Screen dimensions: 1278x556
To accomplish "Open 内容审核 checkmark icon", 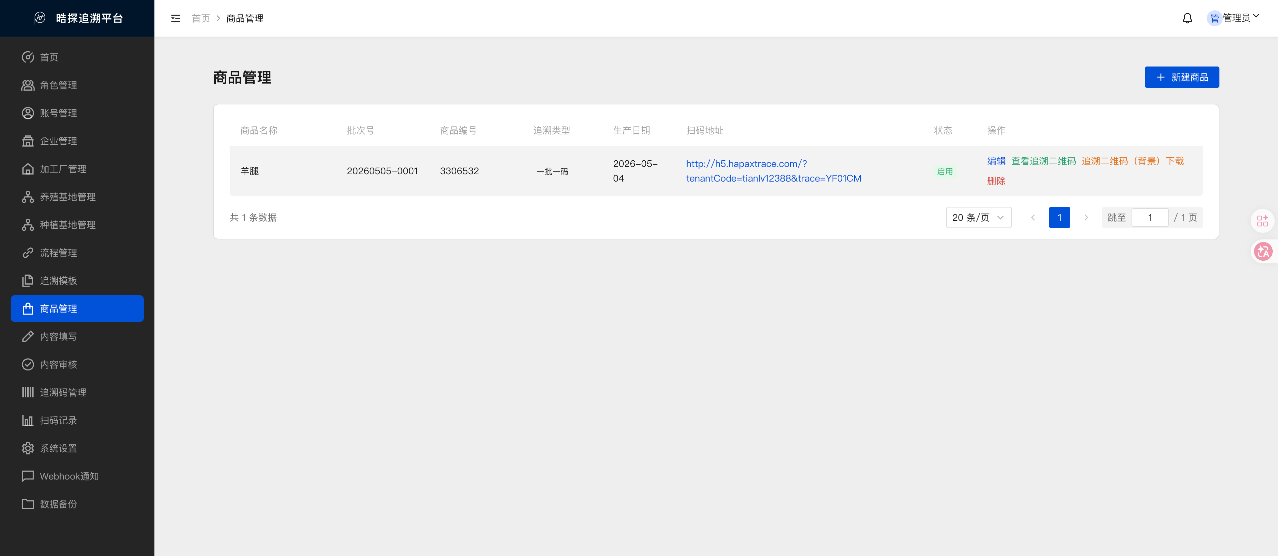I will click(x=28, y=365).
